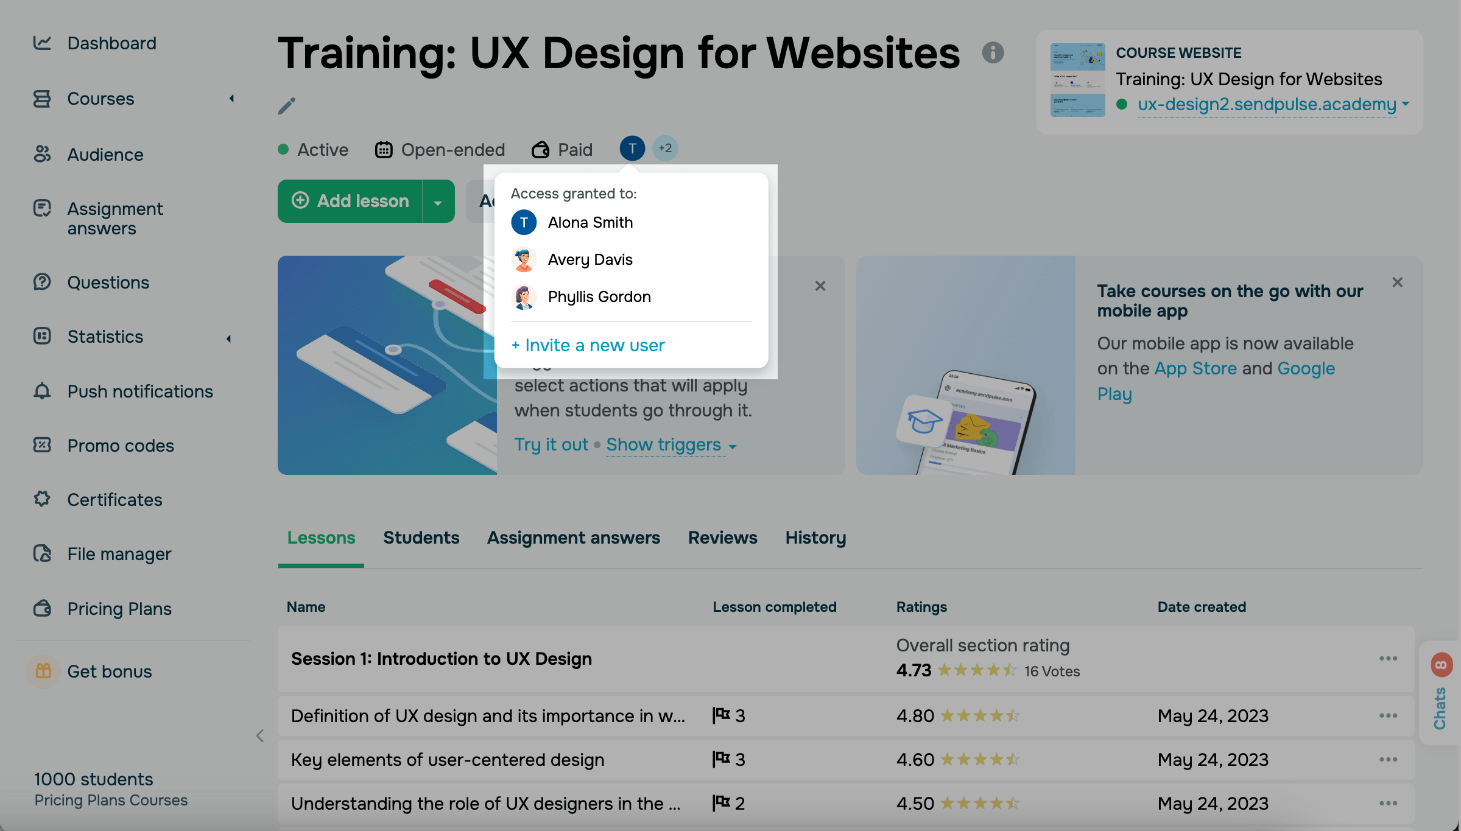Open Promo codes section
1461x831 pixels.
pos(121,446)
